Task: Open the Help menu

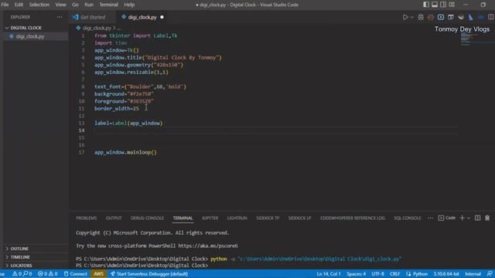Action: (x=129, y=5)
